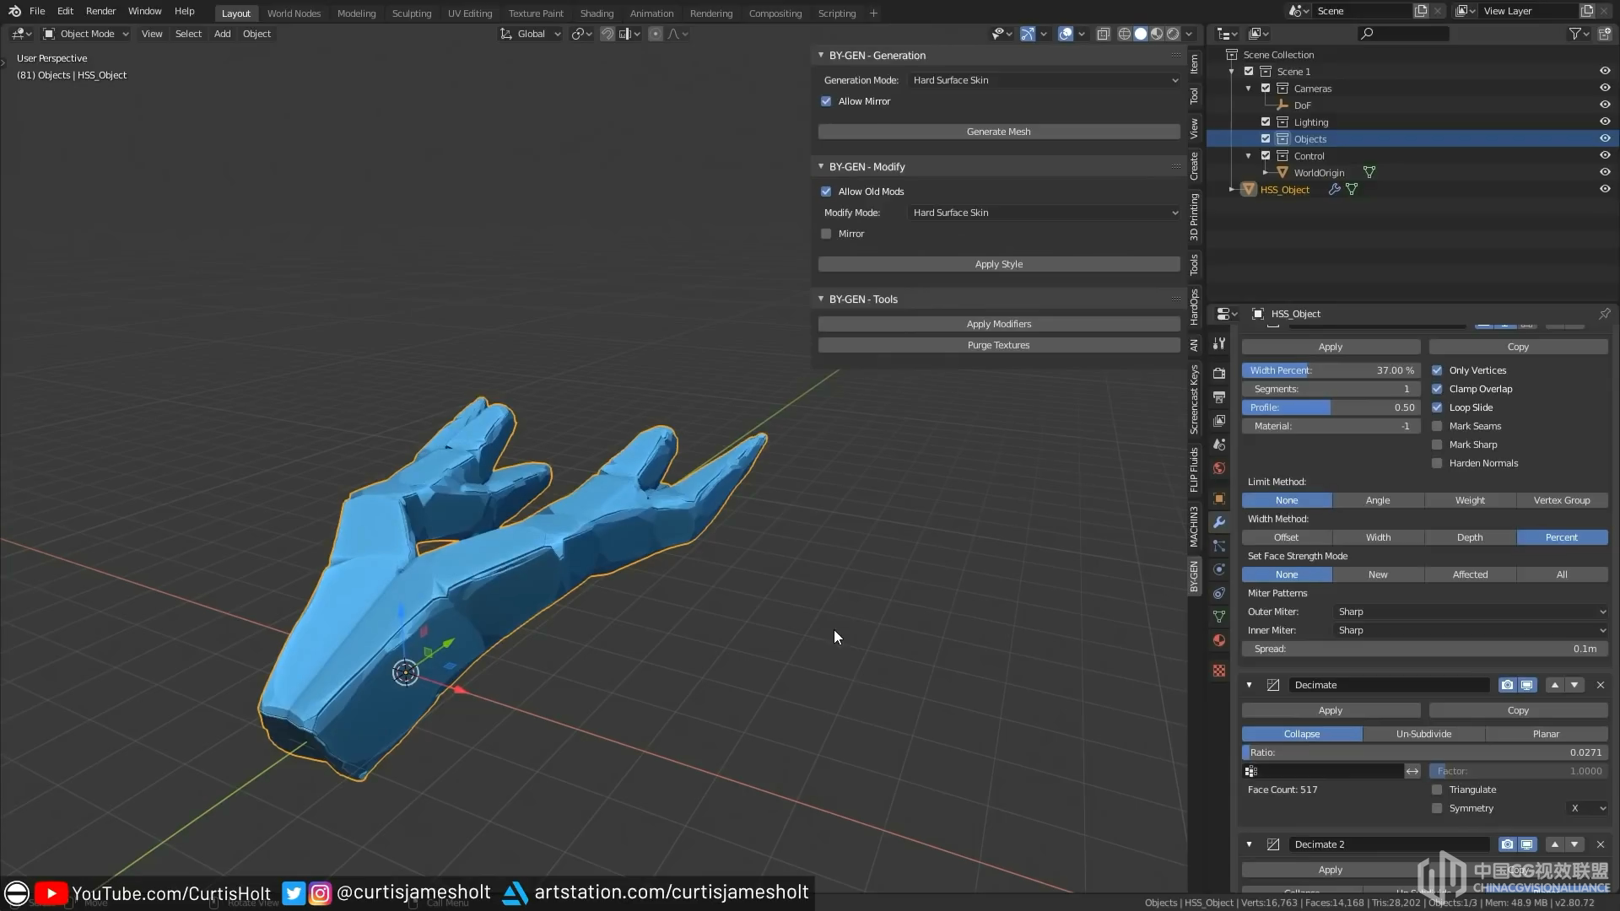The height and width of the screenshot is (911, 1620).
Task: Open Object Constraints properties tab
Action: tap(1219, 593)
